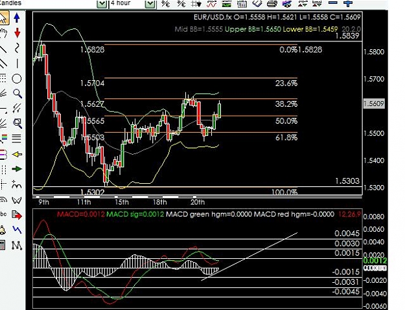Viewport: 405px width, 310px height.
Task: Click the Mid BB=1.5555 label
Action: (199, 29)
